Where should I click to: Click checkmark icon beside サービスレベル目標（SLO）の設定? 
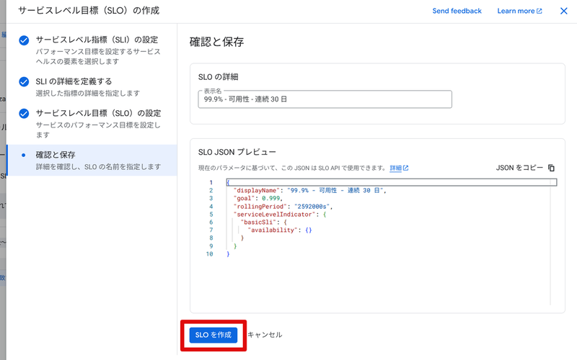click(x=24, y=114)
